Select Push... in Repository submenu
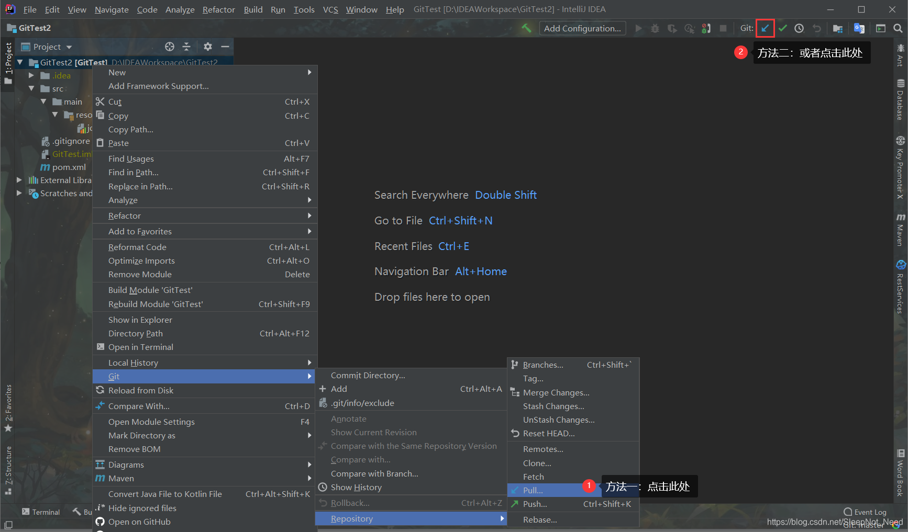Image resolution: width=908 pixels, height=532 pixels. (x=573, y=504)
